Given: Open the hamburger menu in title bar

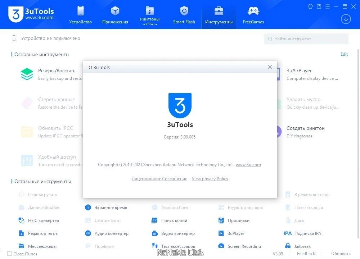Looking at the screenshot, I should 328,6.
